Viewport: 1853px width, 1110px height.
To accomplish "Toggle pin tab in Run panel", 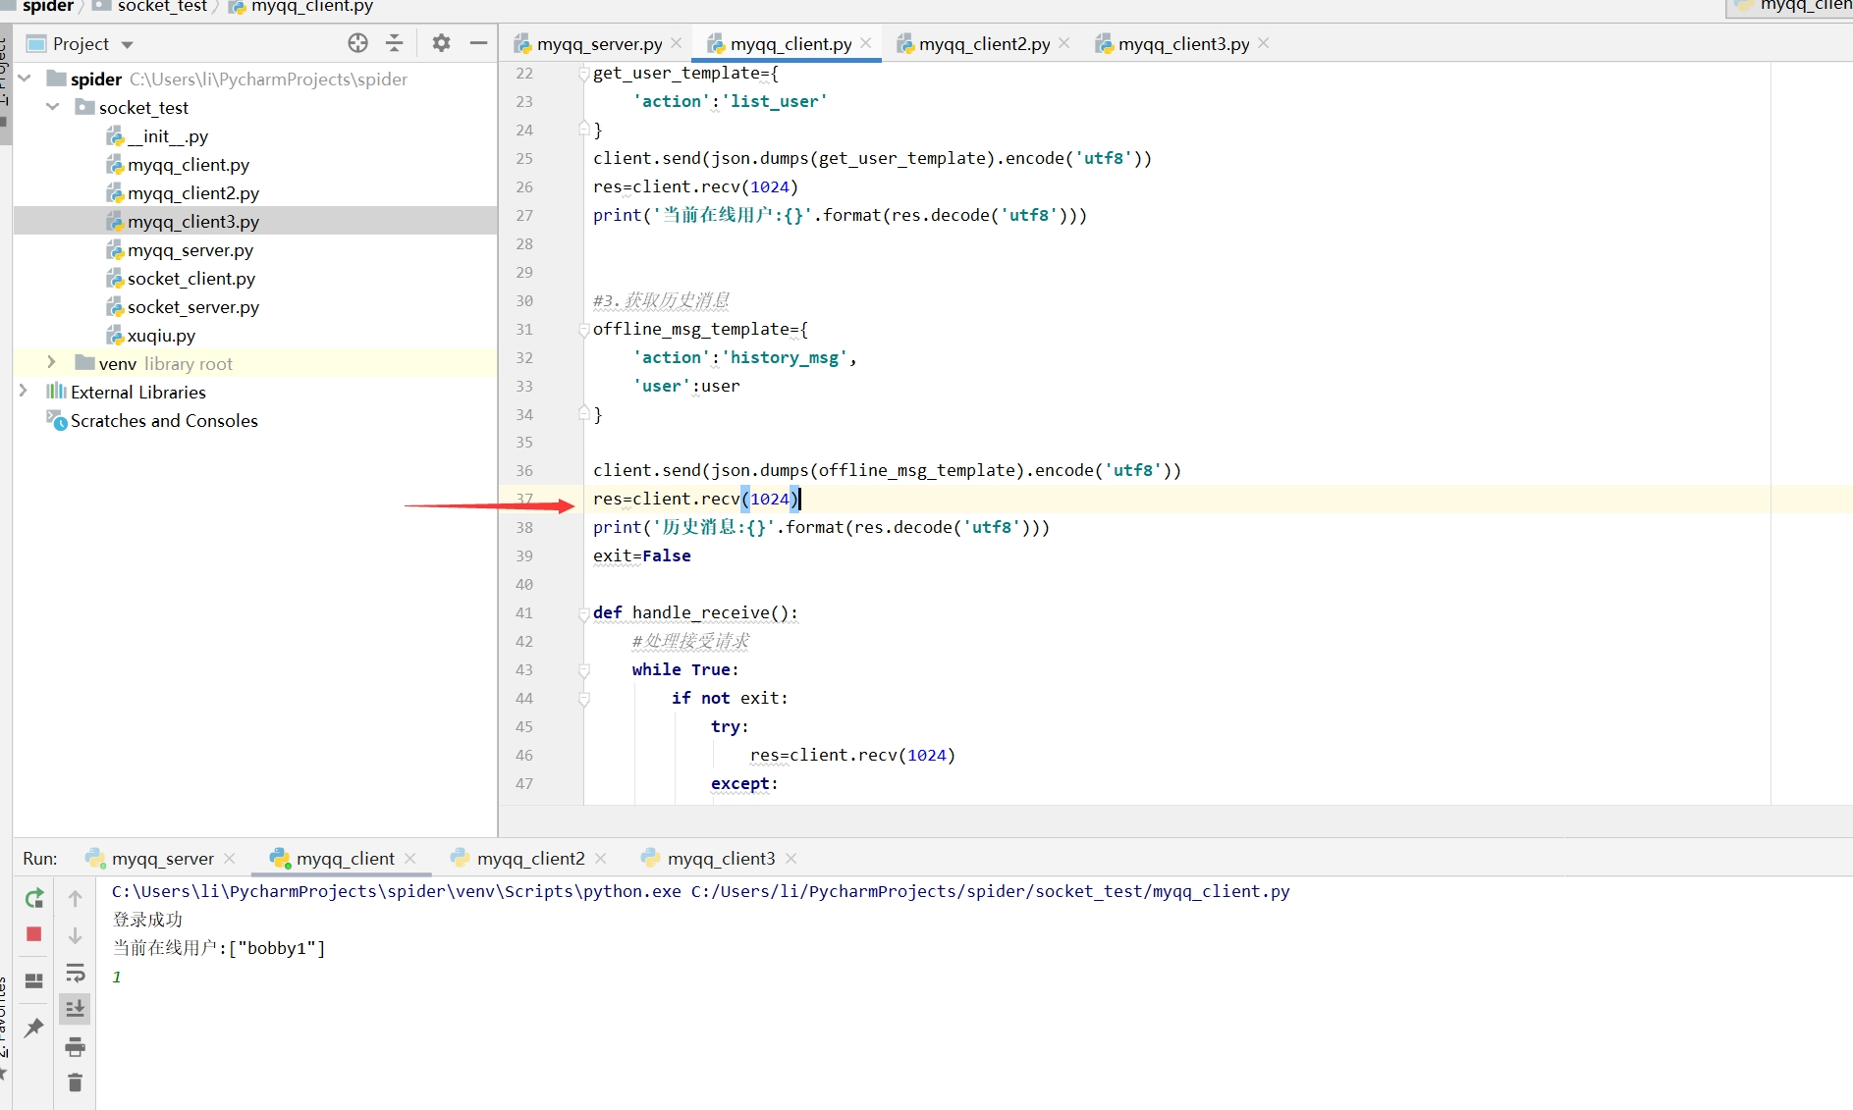I will point(34,1028).
